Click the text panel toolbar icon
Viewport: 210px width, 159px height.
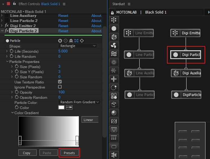tap(114, 130)
